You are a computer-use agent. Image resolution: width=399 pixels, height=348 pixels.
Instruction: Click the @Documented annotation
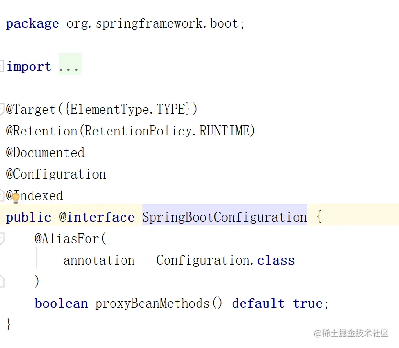coord(45,153)
